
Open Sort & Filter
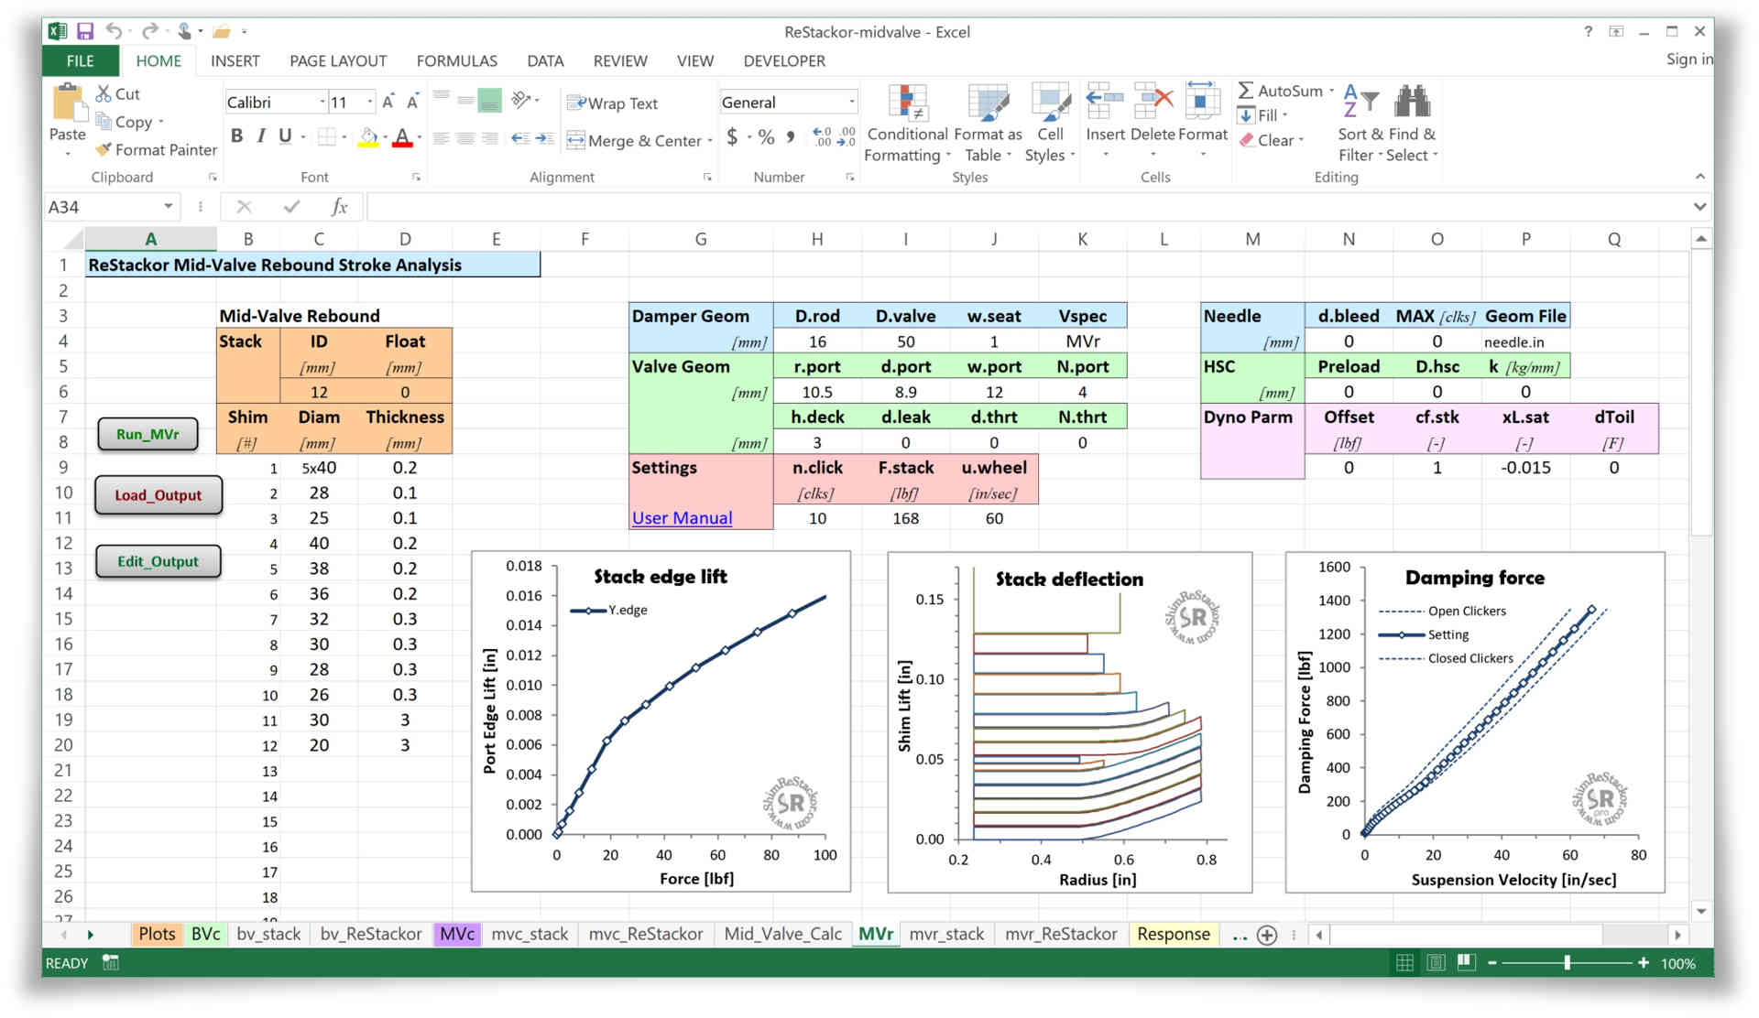[1360, 124]
